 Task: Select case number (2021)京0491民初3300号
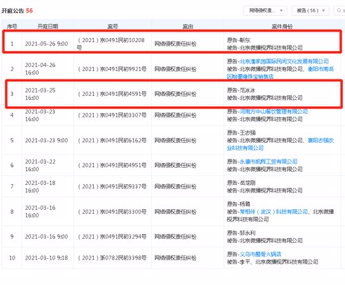[112, 212]
